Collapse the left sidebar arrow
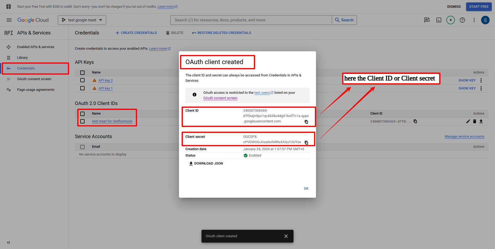Screen dimensions: 495x249 click(8, 243)
